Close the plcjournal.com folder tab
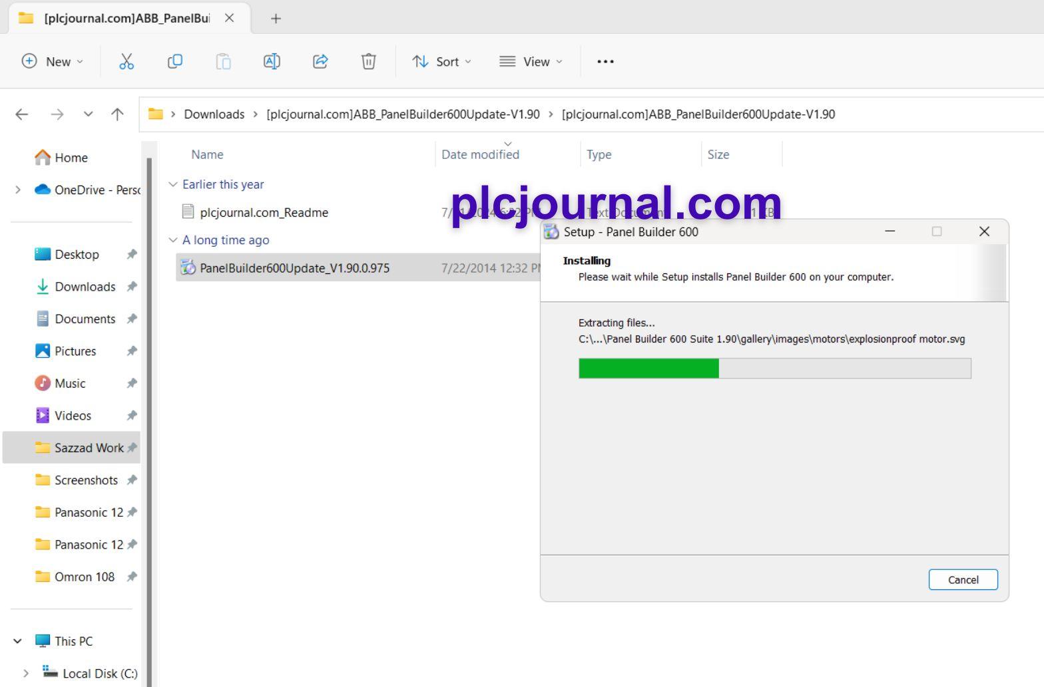This screenshot has width=1044, height=687. [229, 18]
